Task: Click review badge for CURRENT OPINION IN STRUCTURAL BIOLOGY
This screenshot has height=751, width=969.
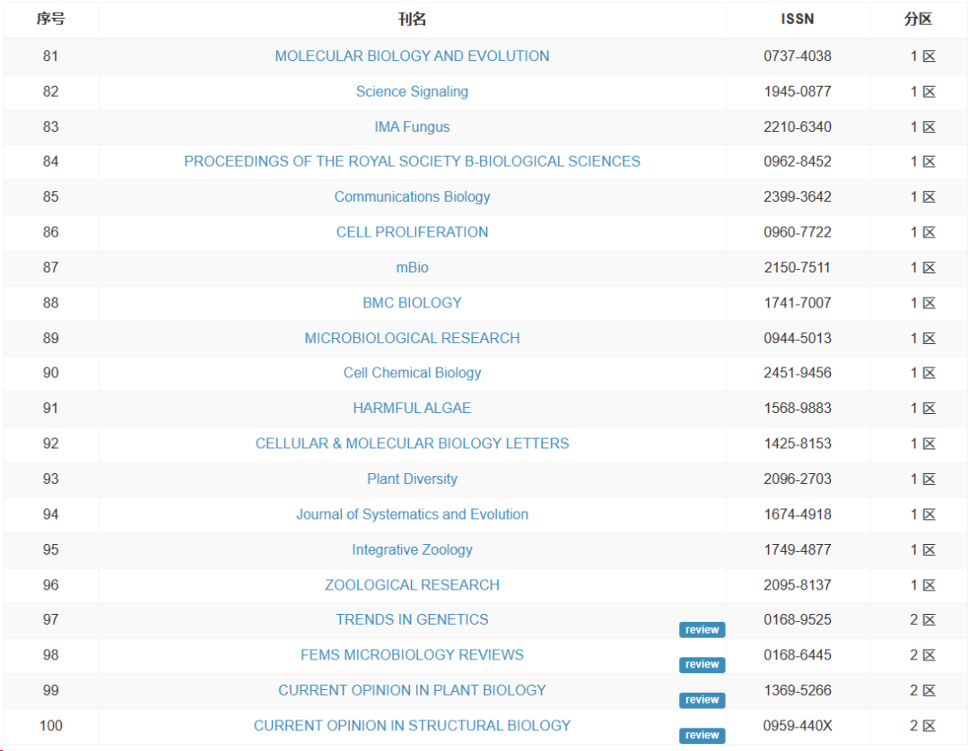Action: click(702, 735)
